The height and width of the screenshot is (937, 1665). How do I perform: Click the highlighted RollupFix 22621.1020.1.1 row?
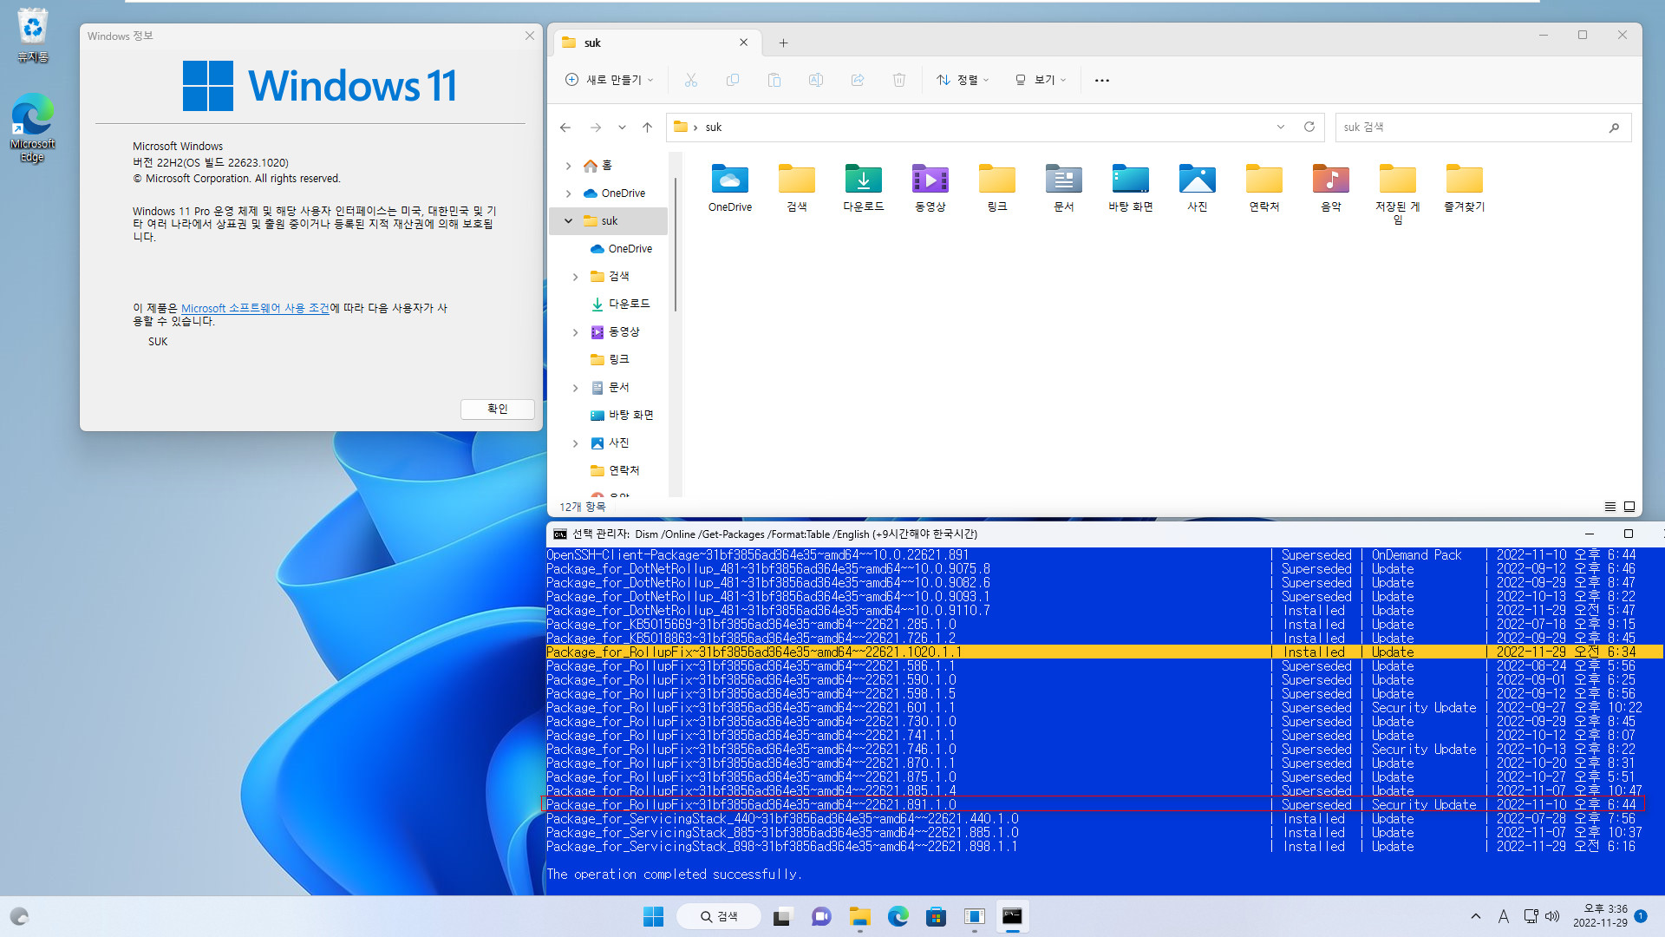(1105, 652)
